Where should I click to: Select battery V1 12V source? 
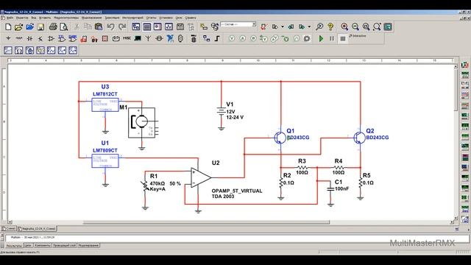coord(222,111)
